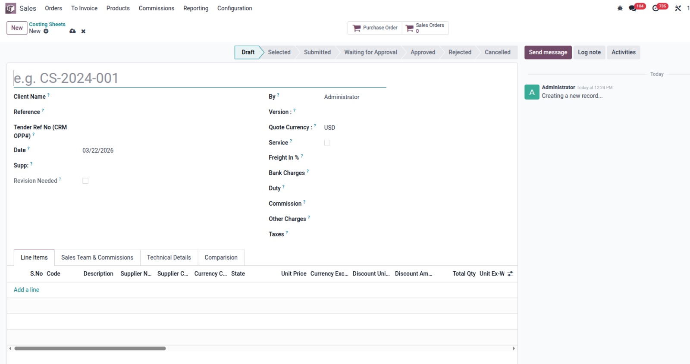The image size is (690, 364).
Task: Switch to the Technical Details tab
Action: coord(169,257)
